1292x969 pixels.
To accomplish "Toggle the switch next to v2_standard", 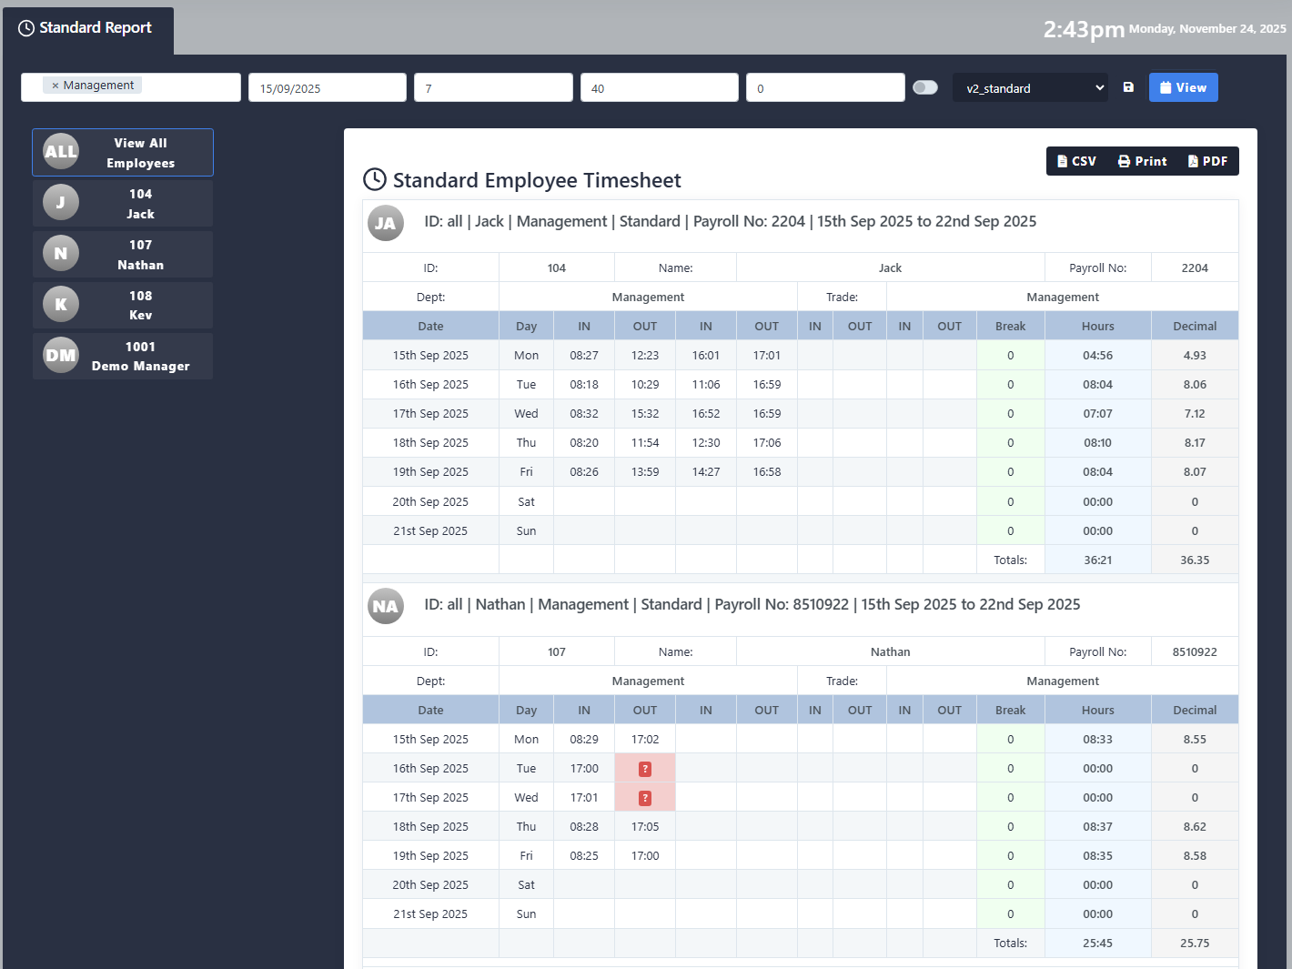I will click(x=925, y=87).
